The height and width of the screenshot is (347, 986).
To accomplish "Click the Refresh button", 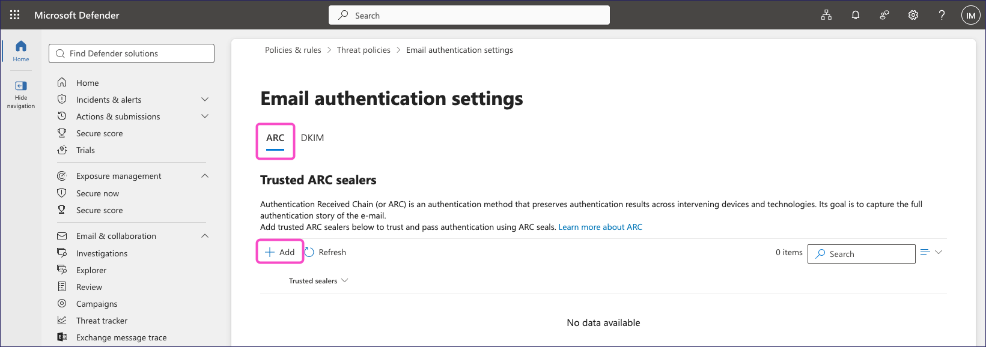I will (325, 252).
